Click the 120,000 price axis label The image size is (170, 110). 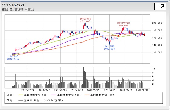157,53
